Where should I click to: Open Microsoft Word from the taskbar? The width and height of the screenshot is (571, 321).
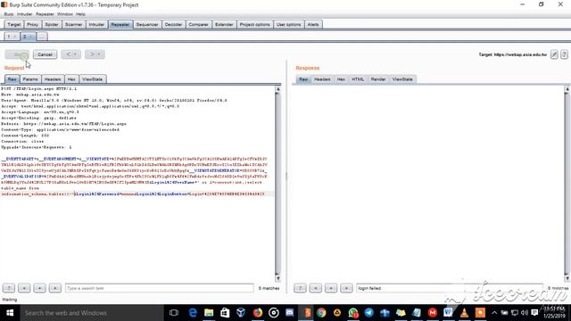click(448, 313)
